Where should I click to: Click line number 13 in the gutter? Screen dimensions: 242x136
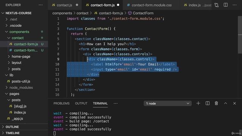coord(57,79)
